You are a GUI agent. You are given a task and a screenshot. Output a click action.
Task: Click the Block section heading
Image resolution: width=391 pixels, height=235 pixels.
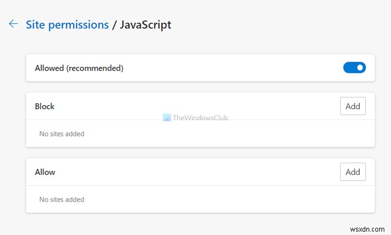[44, 106]
